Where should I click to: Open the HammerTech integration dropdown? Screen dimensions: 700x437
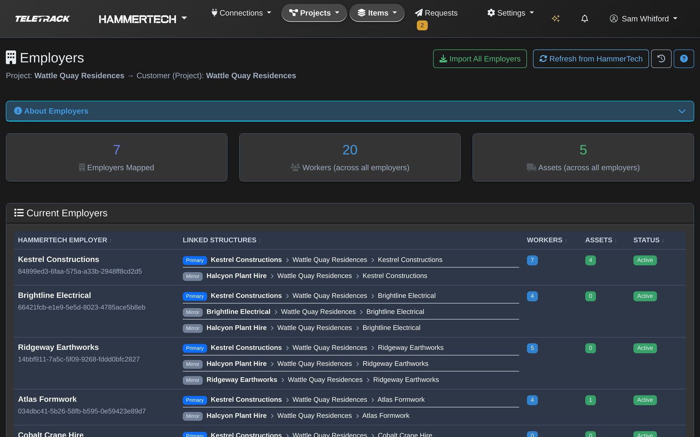[x=143, y=19]
